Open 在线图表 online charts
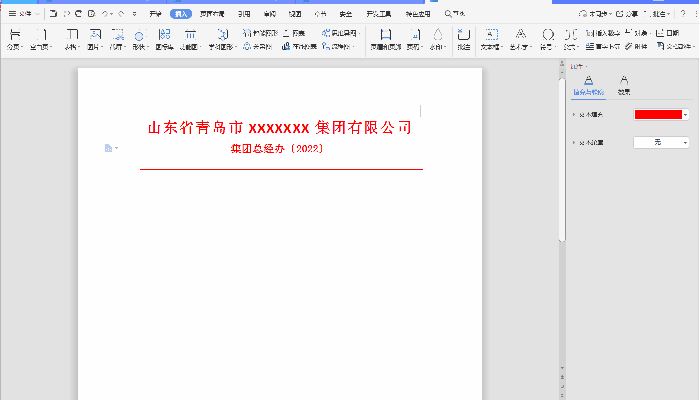699x400 pixels. pos(300,47)
